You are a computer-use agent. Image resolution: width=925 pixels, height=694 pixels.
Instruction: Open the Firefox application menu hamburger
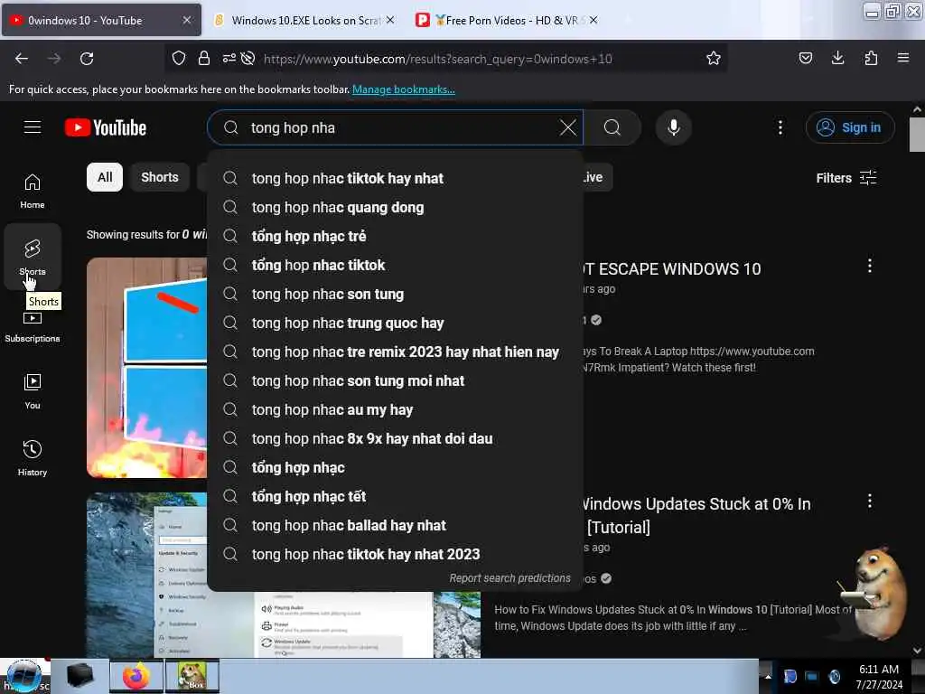[x=903, y=58]
